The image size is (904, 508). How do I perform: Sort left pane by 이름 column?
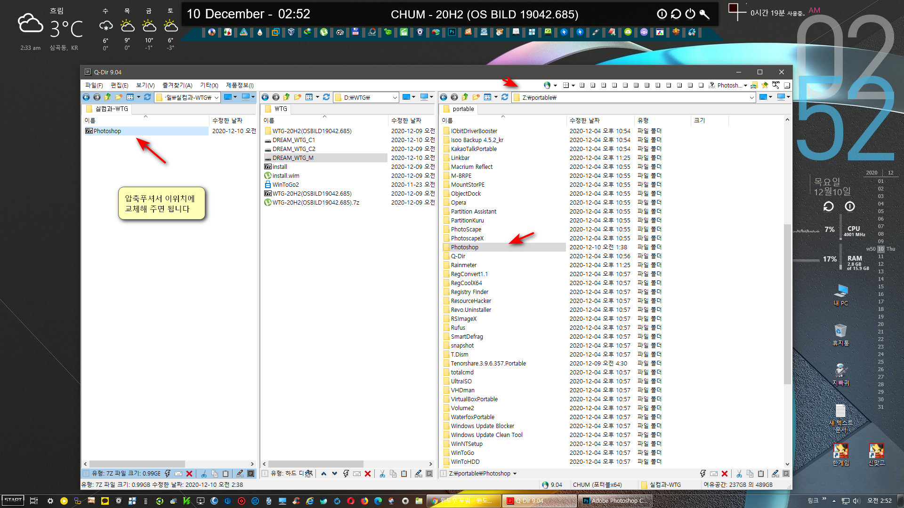tap(145, 120)
